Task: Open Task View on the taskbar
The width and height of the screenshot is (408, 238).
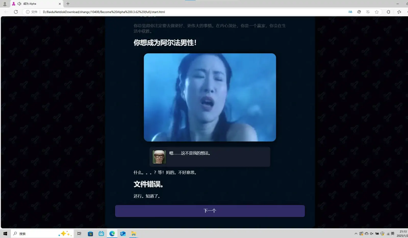Action: tap(79, 233)
